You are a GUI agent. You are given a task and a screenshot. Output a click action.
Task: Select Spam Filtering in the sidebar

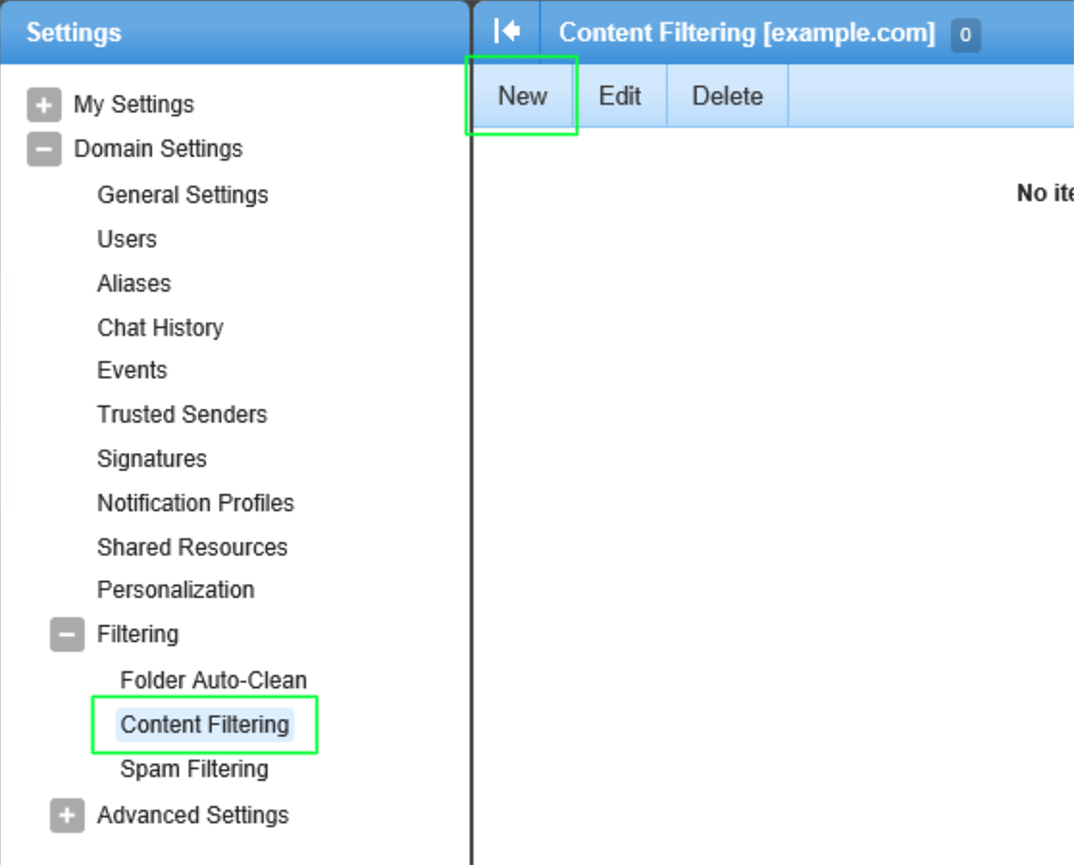click(x=194, y=768)
